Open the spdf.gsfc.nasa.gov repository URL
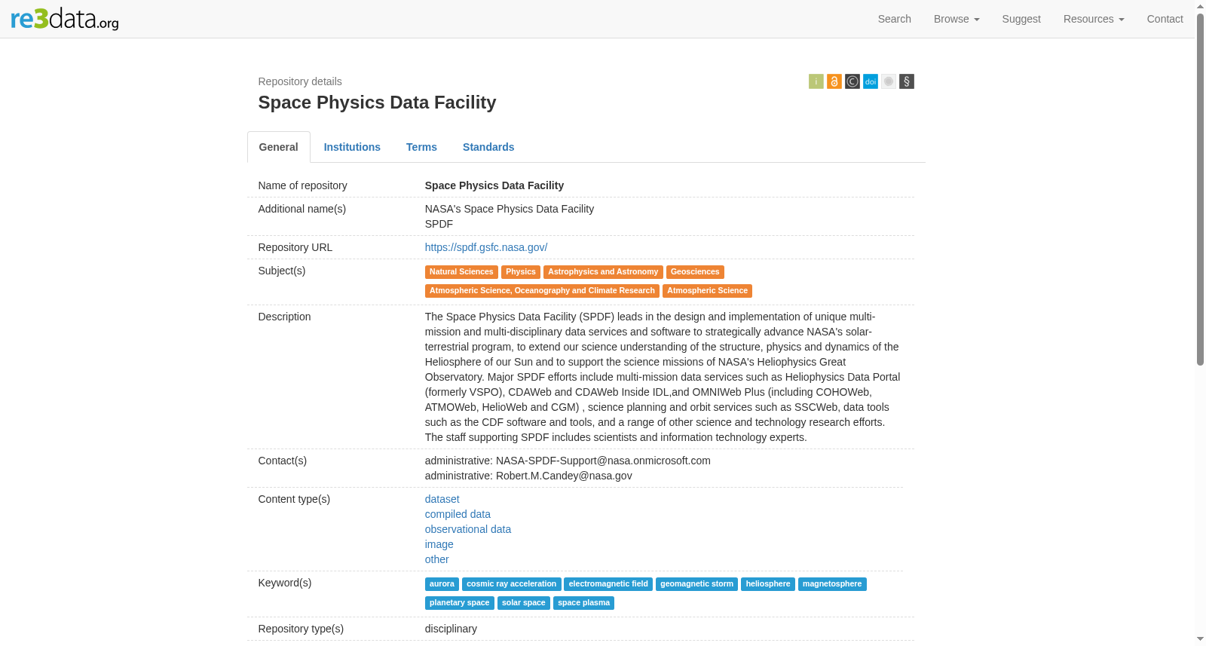 486,247
